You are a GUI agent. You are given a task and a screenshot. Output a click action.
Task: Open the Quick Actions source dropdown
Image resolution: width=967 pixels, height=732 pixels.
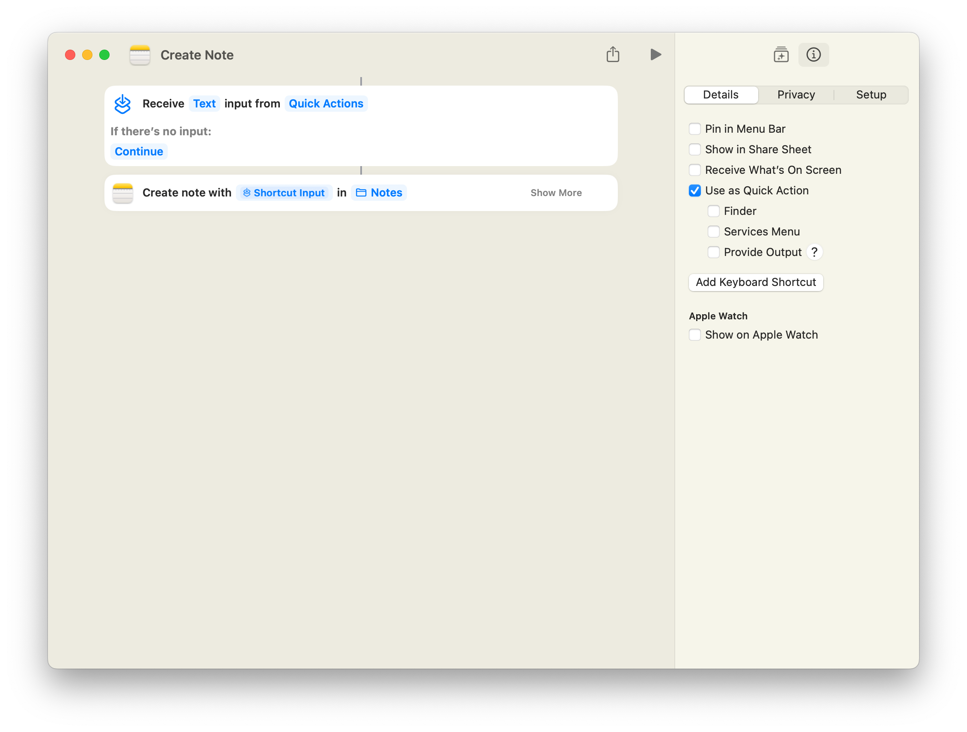pos(326,104)
